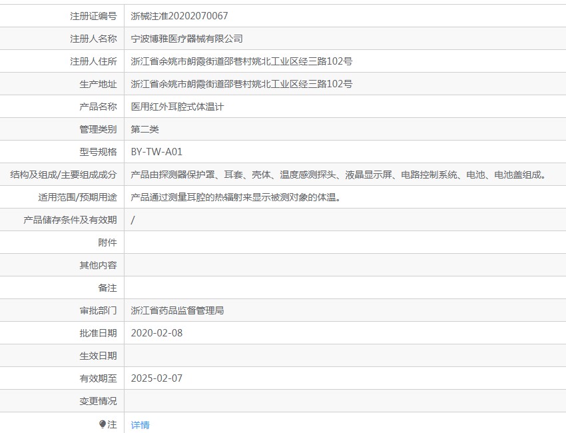This screenshot has height=433, width=566.
Task: Select the 生产地址 address value
Action: (x=242, y=84)
